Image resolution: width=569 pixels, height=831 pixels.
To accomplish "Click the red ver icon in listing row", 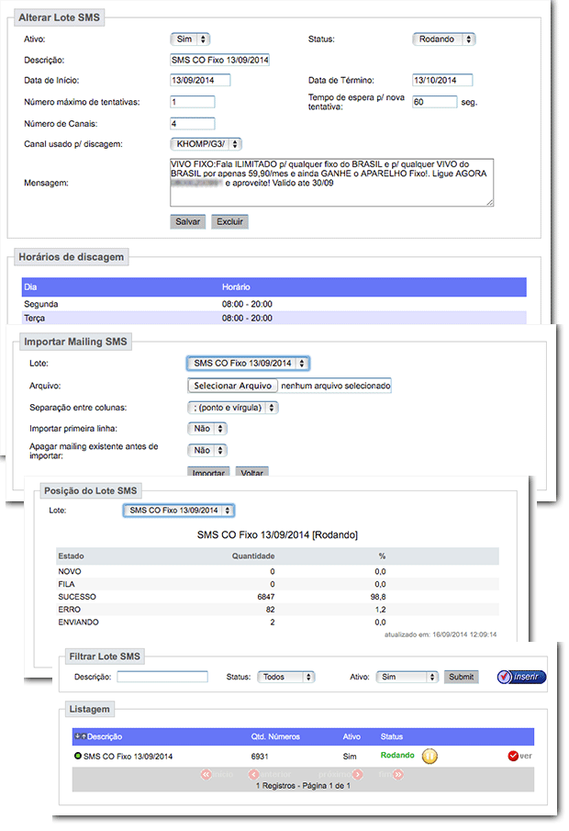I will (x=513, y=756).
